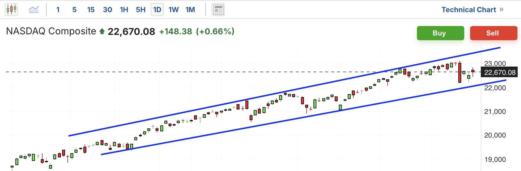The width and height of the screenshot is (521, 171).
Task: Click the 19,000 axis label
Action: coord(495,159)
